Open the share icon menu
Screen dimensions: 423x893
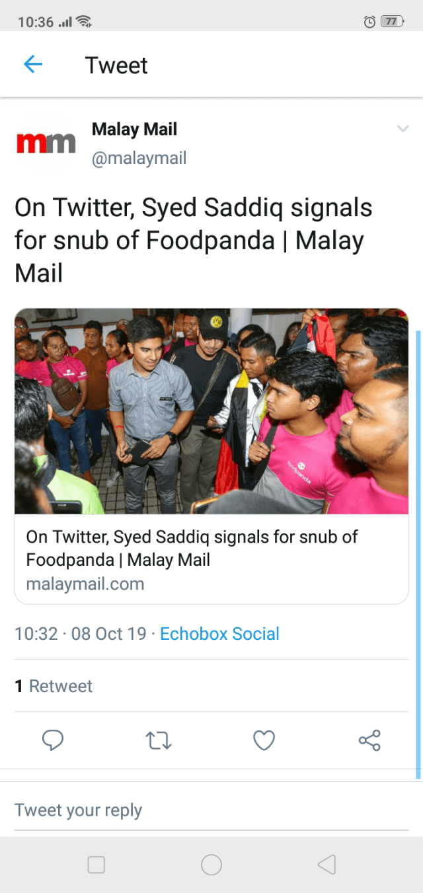[x=369, y=740]
